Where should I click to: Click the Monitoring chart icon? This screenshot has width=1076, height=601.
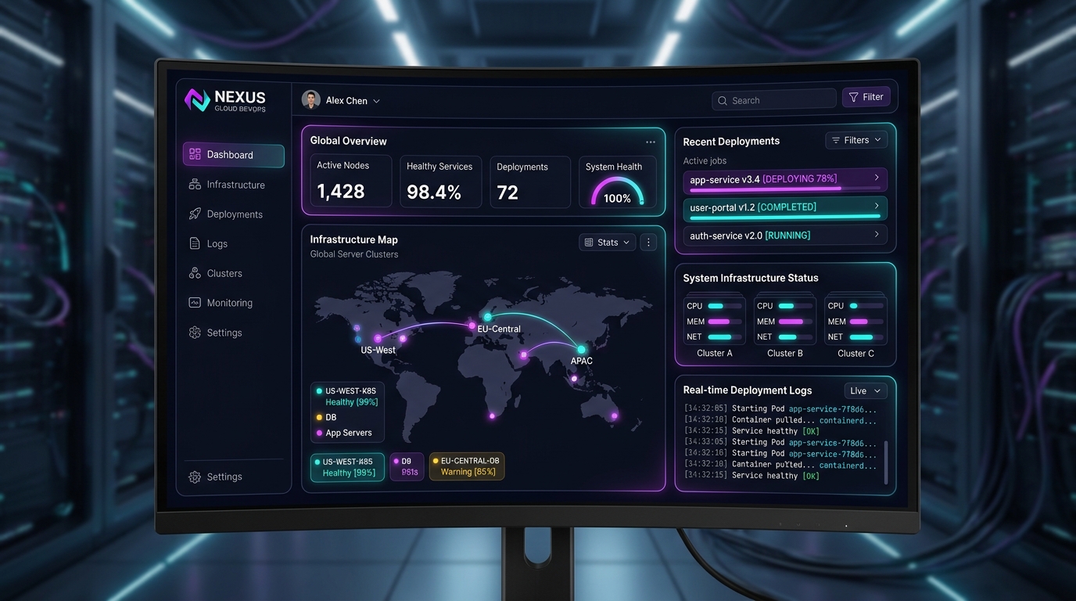(x=195, y=303)
